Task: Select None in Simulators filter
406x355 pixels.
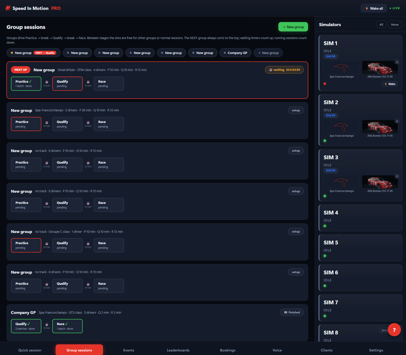Action: pyautogui.click(x=395, y=25)
